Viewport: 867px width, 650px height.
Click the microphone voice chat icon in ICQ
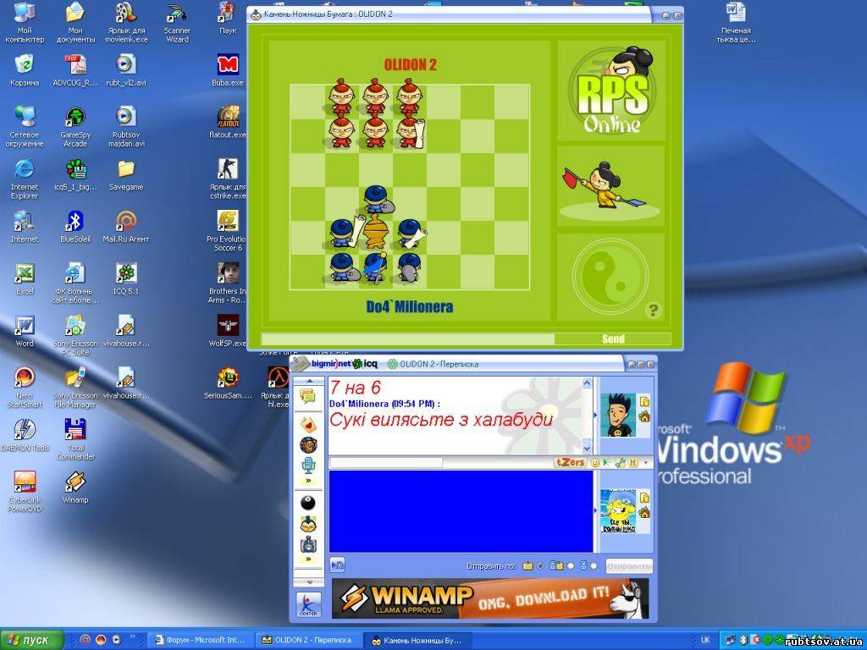tap(308, 465)
